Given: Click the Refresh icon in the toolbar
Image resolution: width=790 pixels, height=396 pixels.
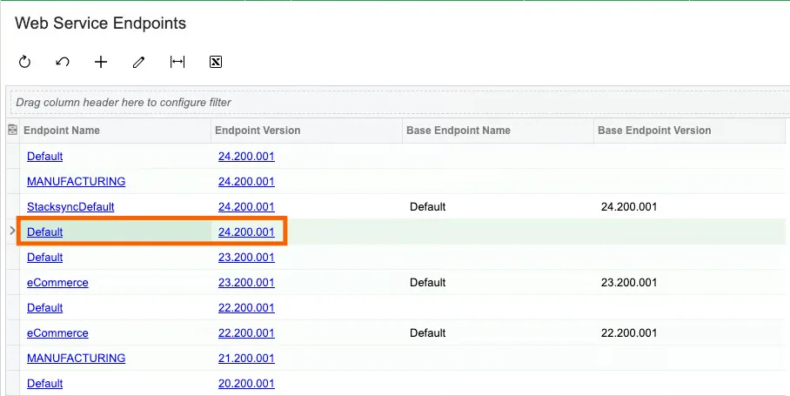Looking at the screenshot, I should 24,62.
